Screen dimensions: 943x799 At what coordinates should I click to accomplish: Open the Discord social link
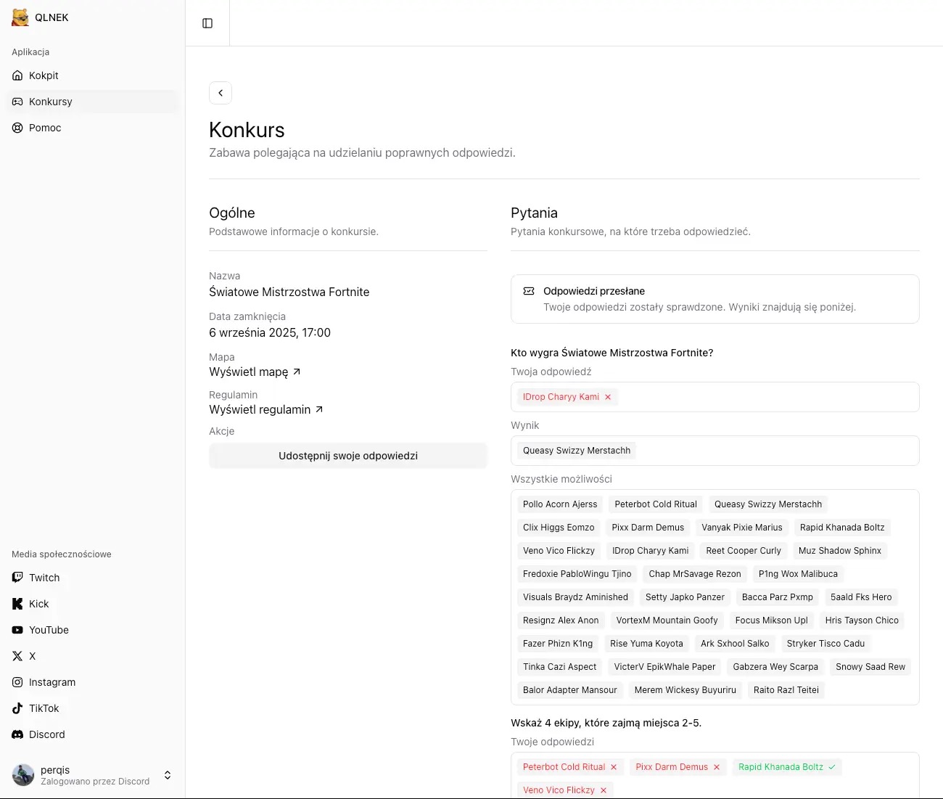[x=46, y=734]
